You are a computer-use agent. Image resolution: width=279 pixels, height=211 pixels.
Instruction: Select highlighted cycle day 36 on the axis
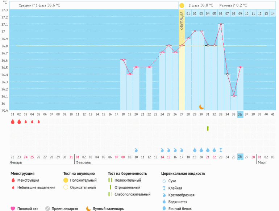pos(240,115)
